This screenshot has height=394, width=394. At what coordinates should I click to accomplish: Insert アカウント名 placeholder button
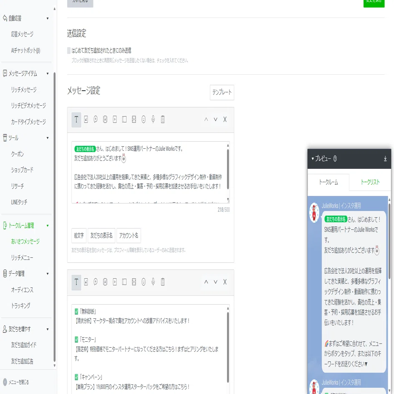[129, 236]
